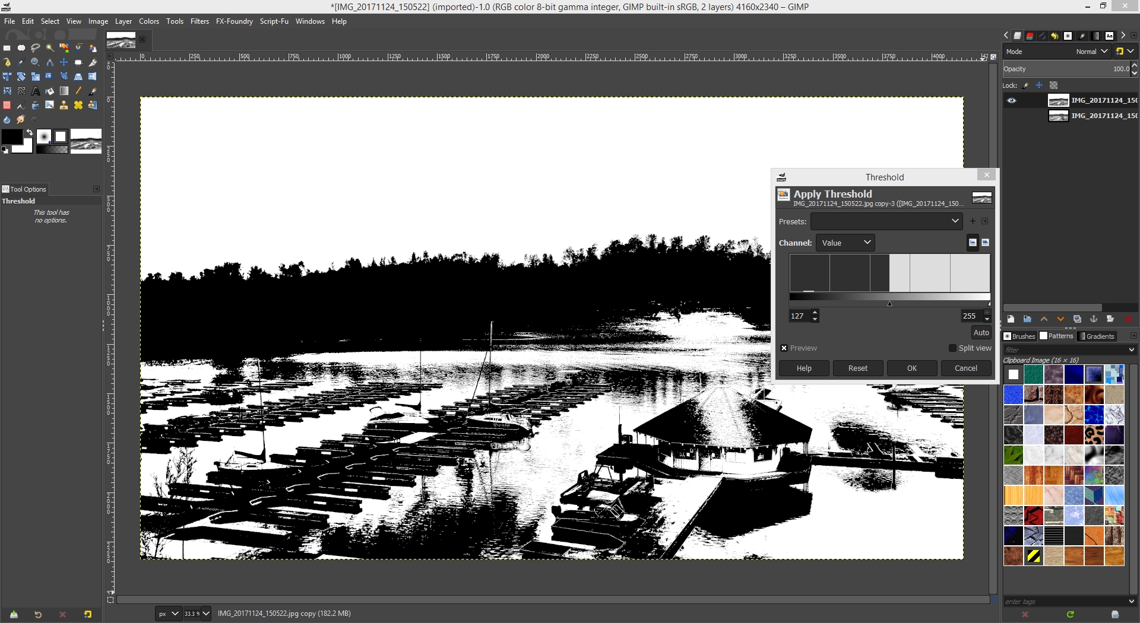1140x623 pixels.
Task: Toggle lock alpha channel
Action: (1054, 85)
